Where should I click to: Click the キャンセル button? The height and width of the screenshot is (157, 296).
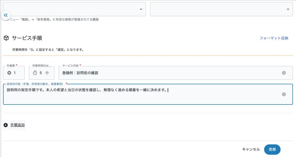(x=251, y=150)
